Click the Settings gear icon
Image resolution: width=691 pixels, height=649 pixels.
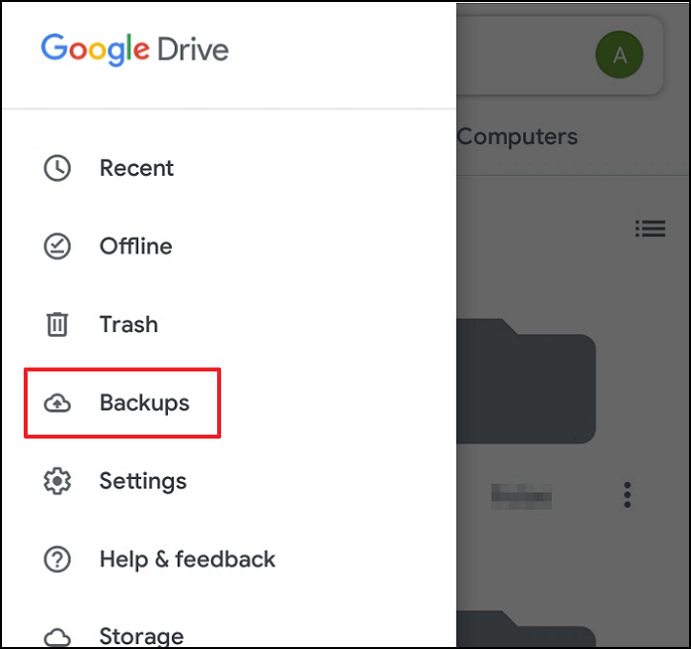tap(57, 481)
